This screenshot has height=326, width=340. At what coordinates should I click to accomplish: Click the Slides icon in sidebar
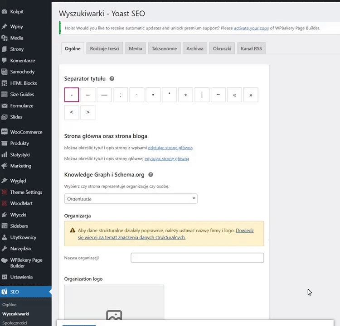tap(5, 117)
